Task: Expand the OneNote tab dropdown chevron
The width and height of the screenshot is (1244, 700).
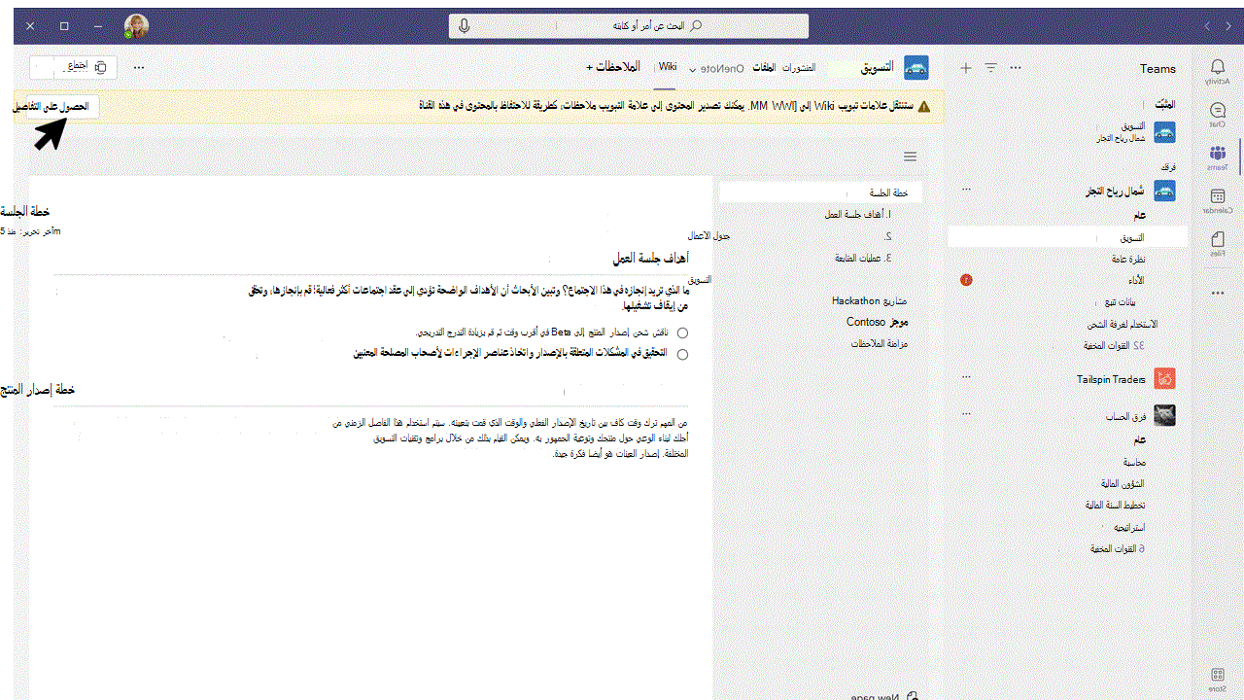Action: 693,69
